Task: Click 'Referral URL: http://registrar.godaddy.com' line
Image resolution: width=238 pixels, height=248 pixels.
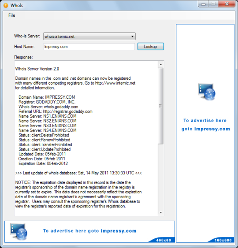Action: pos(56,111)
